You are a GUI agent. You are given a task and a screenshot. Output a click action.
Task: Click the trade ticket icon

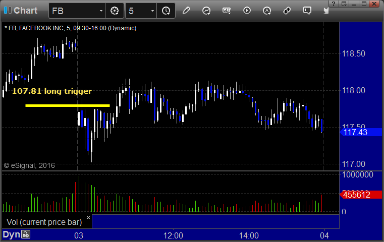(x=287, y=11)
